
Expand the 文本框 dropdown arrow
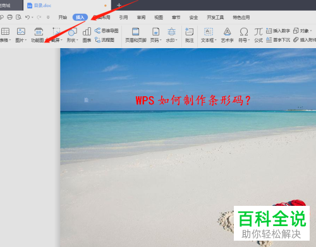pos(216,40)
